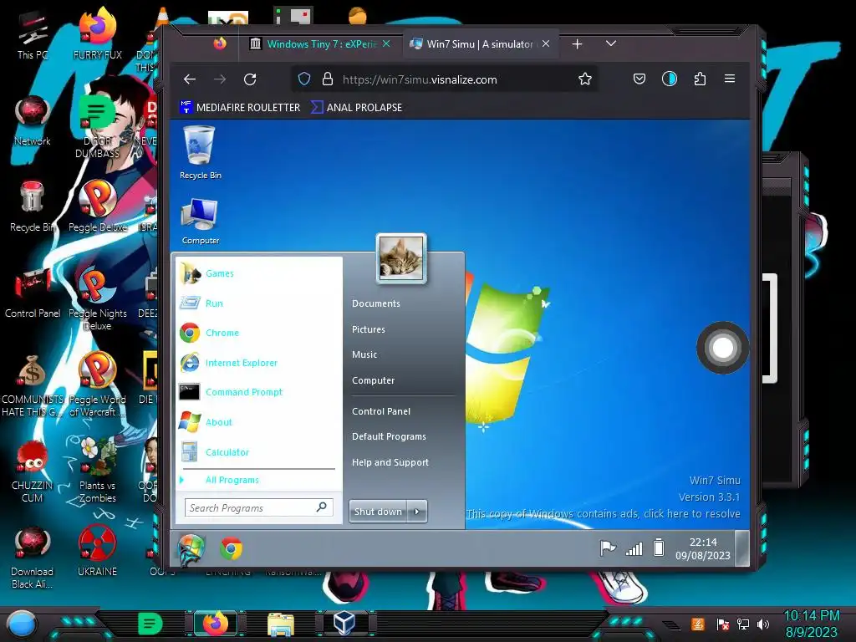This screenshot has height=642, width=856.
Task: Open Peggle Deluxe desktop shortcut
Action: coord(97,207)
